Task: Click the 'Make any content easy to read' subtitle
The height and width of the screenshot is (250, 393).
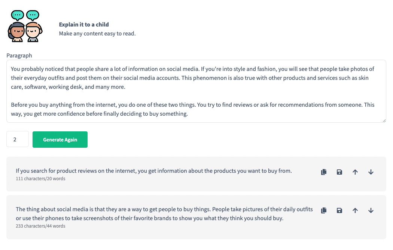Action: 97,34
